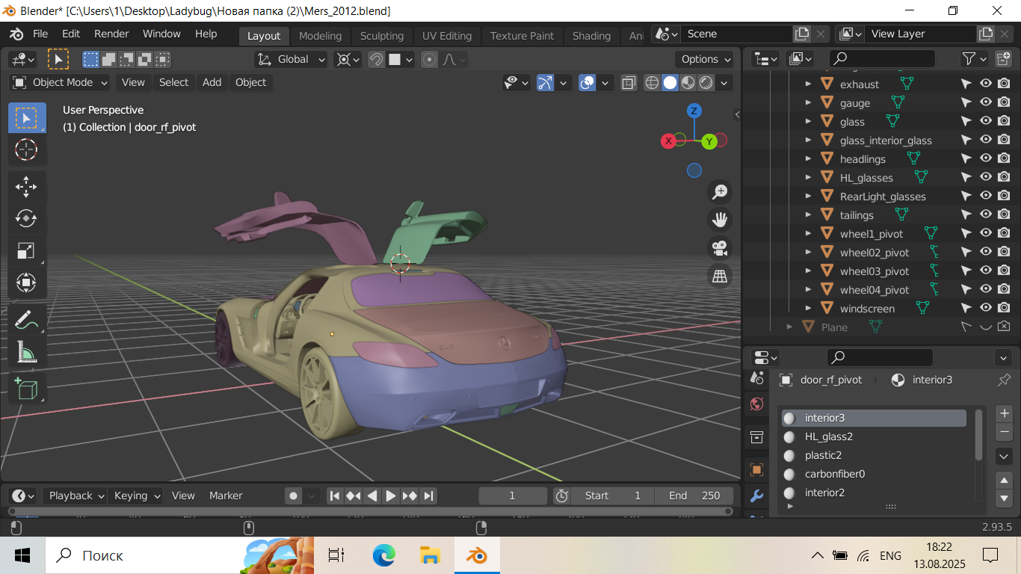Disable render for glass object

click(x=1004, y=121)
